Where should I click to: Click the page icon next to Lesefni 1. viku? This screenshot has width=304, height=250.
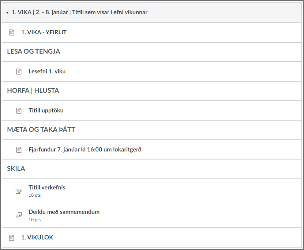(x=19, y=72)
